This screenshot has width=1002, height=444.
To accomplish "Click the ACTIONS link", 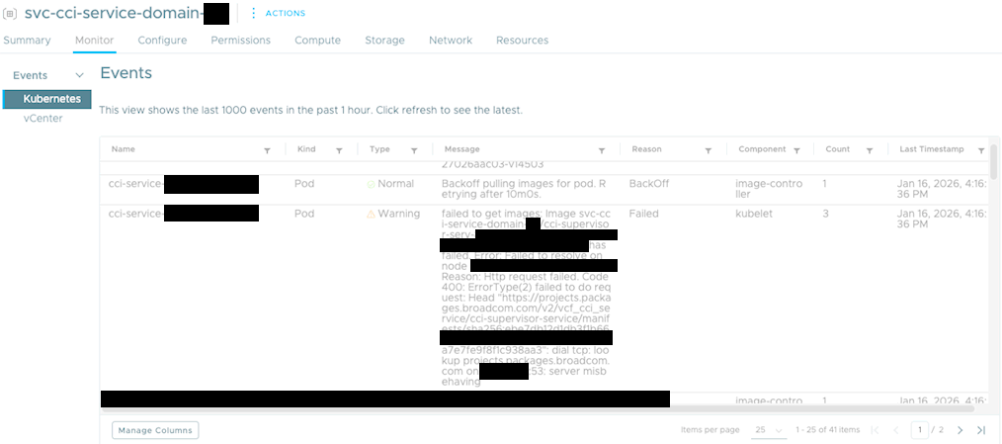I will [x=285, y=13].
